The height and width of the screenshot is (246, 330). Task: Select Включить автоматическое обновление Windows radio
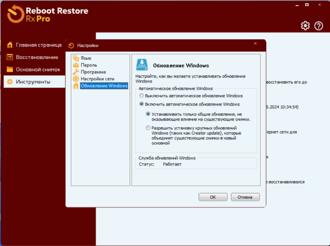(x=142, y=104)
